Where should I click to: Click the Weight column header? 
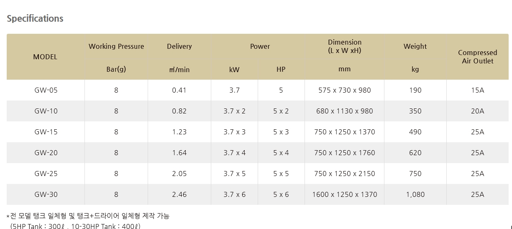click(x=415, y=46)
